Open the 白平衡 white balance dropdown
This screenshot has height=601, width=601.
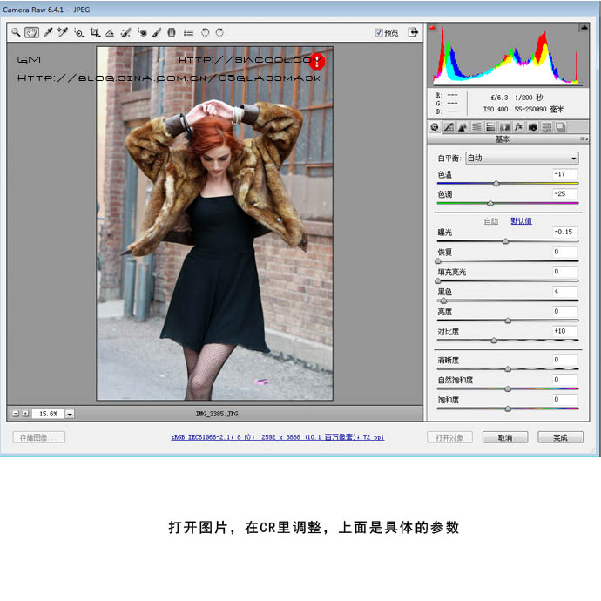[522, 158]
